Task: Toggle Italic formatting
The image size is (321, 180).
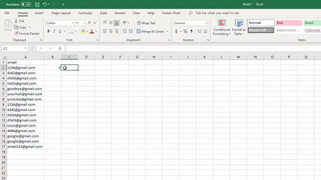Action: [54, 31]
